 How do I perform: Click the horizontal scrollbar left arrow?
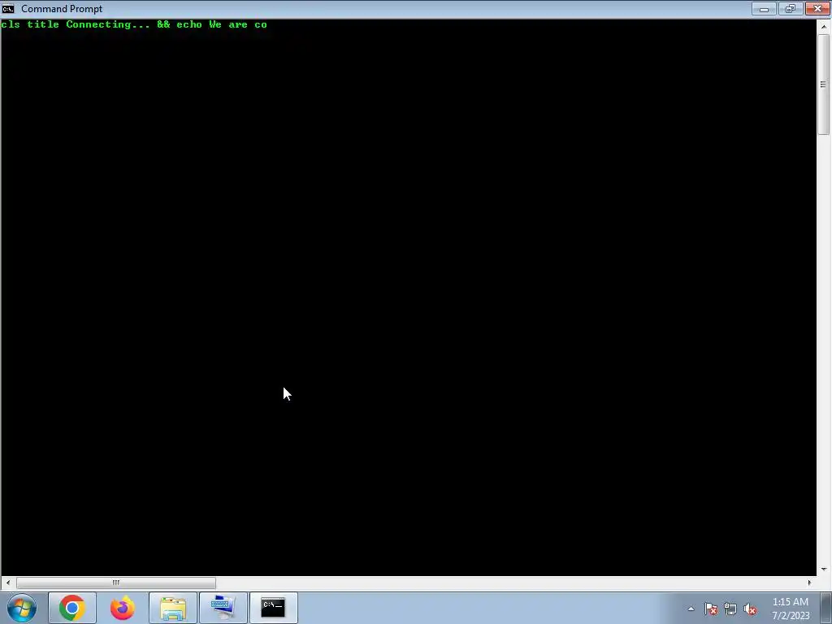[x=7, y=583]
